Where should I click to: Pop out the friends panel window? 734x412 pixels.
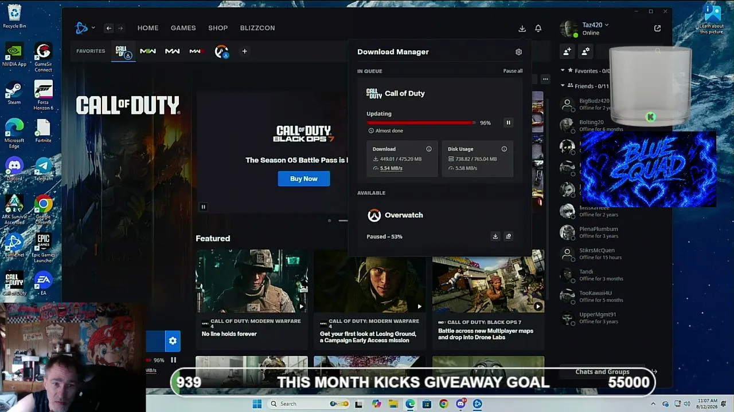tap(657, 28)
